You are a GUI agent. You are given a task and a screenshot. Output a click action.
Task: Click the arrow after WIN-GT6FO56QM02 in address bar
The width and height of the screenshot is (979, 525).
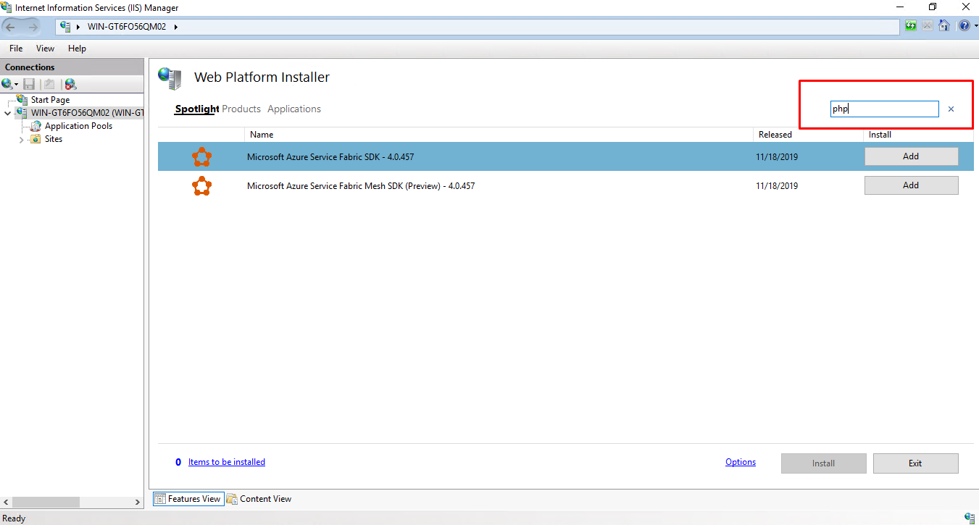pos(175,27)
